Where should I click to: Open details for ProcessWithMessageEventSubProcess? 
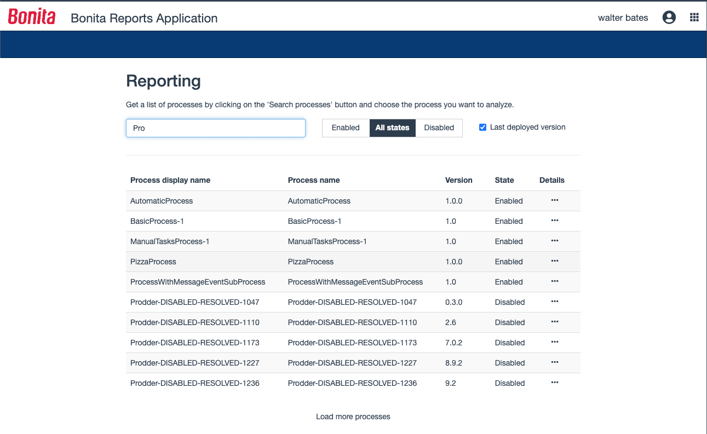(x=555, y=281)
